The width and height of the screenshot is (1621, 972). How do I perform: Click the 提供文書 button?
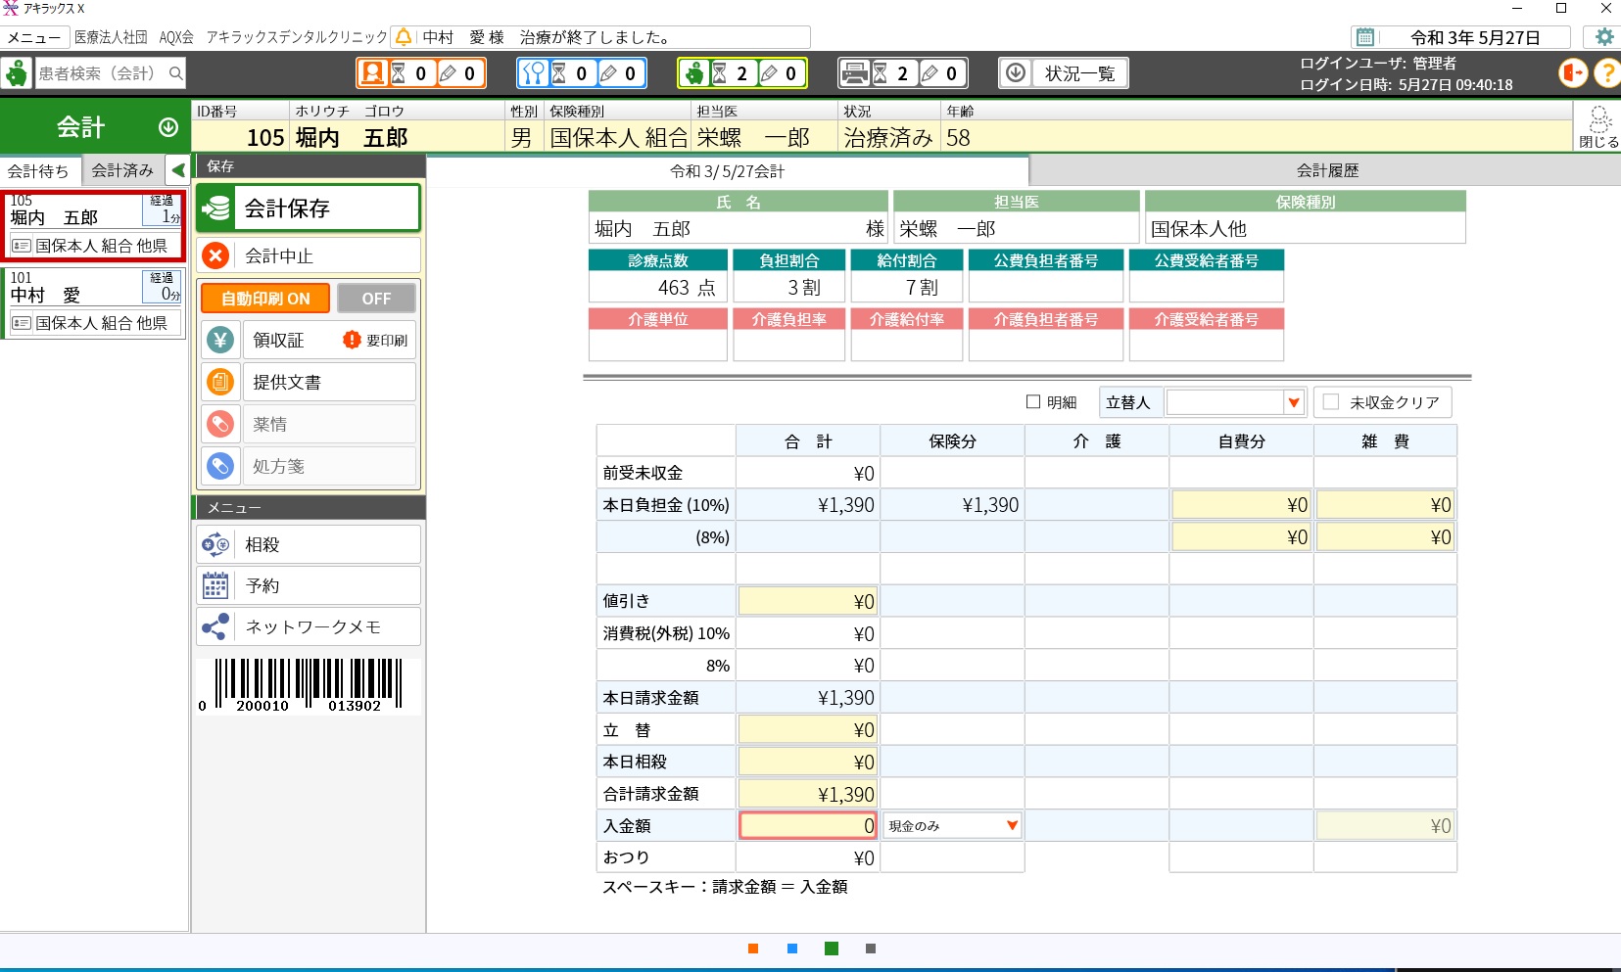329,382
